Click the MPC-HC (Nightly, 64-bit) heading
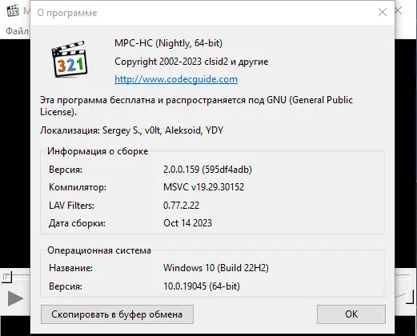The image size is (417, 336). 168,43
